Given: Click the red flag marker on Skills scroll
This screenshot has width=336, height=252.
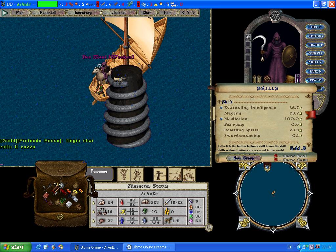Looking at the screenshot, I should coord(311,115).
